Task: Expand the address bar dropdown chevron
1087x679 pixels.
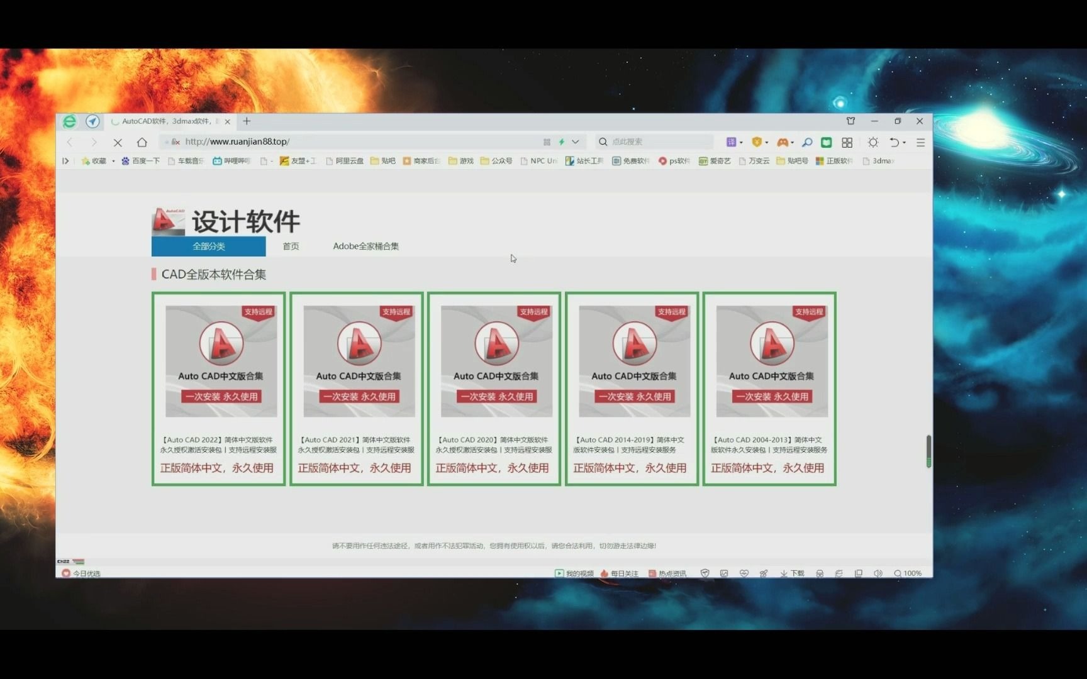Action: (x=576, y=142)
